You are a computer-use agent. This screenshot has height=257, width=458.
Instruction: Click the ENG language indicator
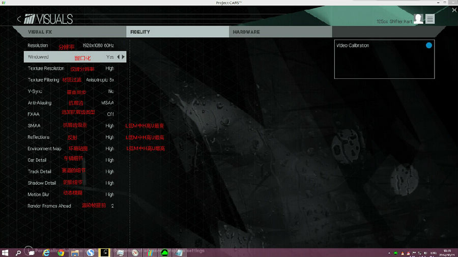coord(434,253)
